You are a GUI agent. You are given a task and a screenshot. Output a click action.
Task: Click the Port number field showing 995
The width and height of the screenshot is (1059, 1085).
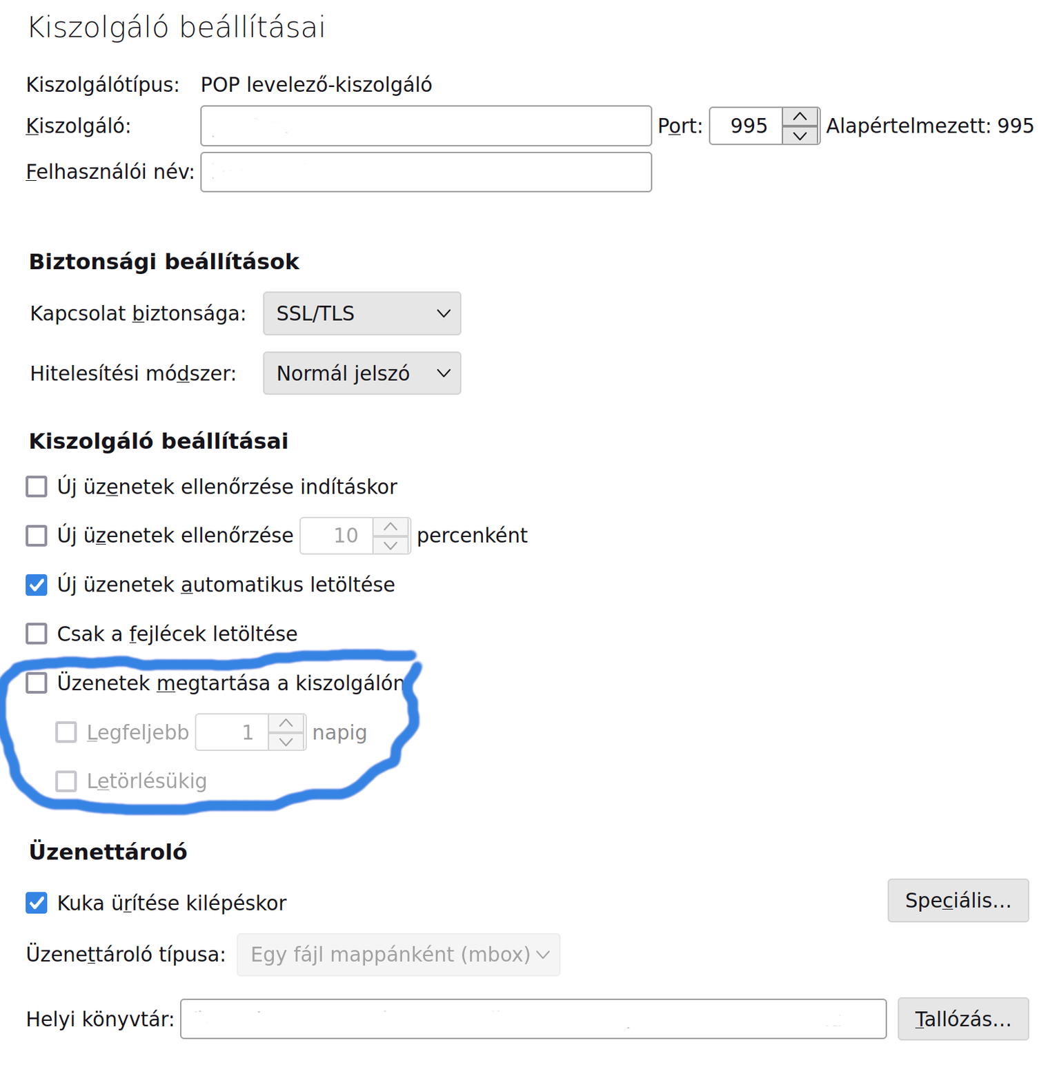746,126
